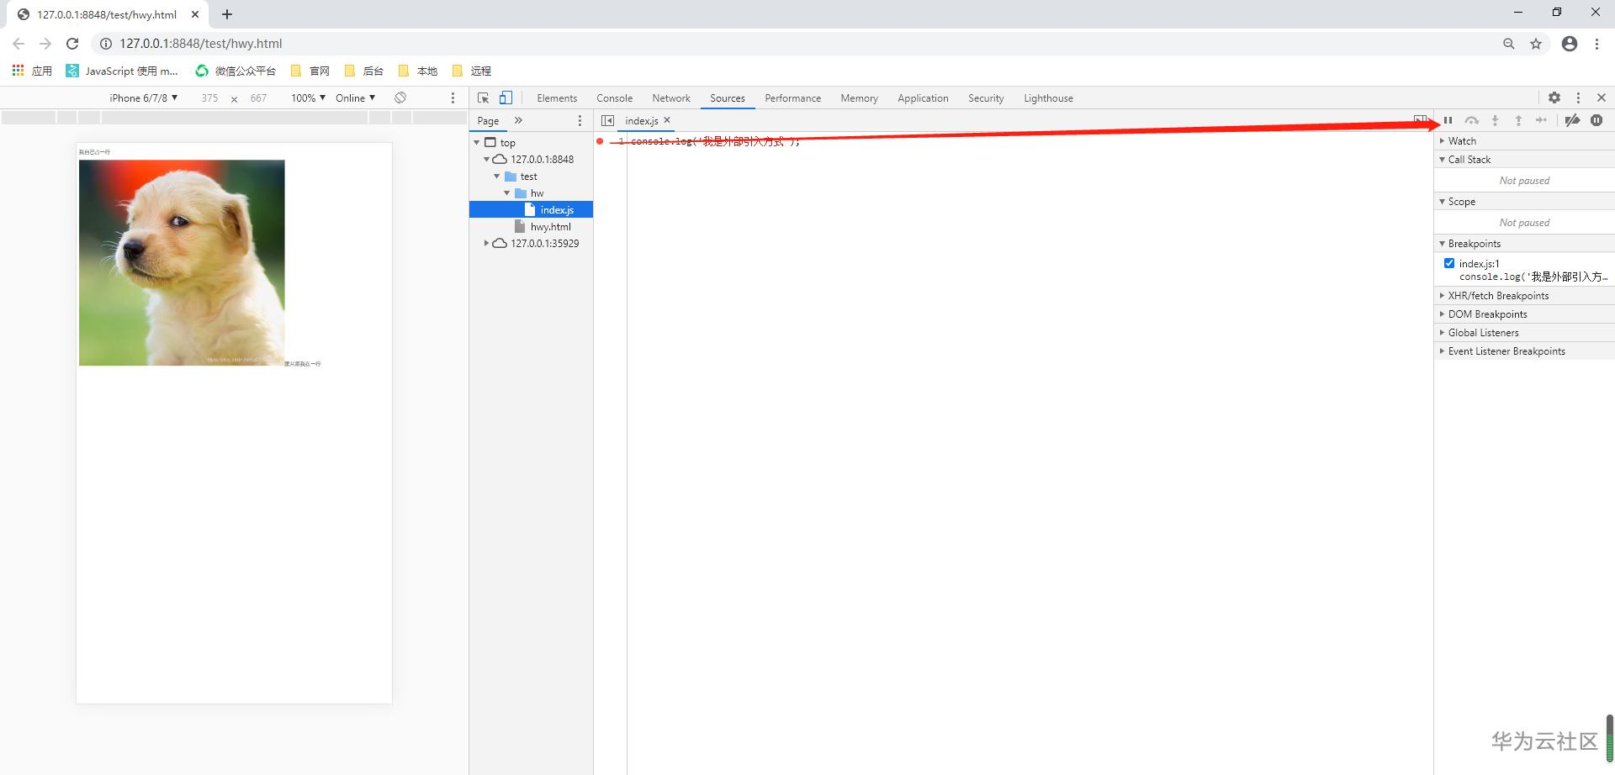Open device toolbar more options menu

[x=453, y=98]
